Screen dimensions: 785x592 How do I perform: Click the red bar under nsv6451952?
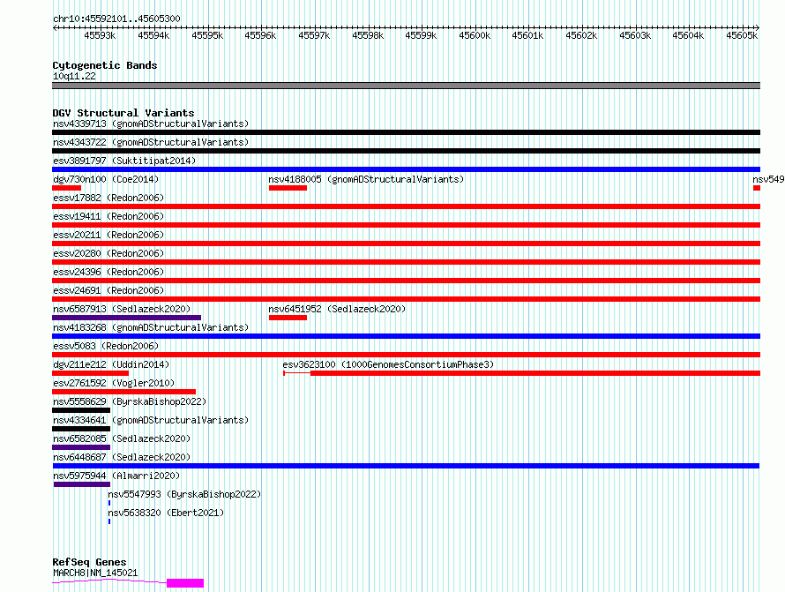288,318
